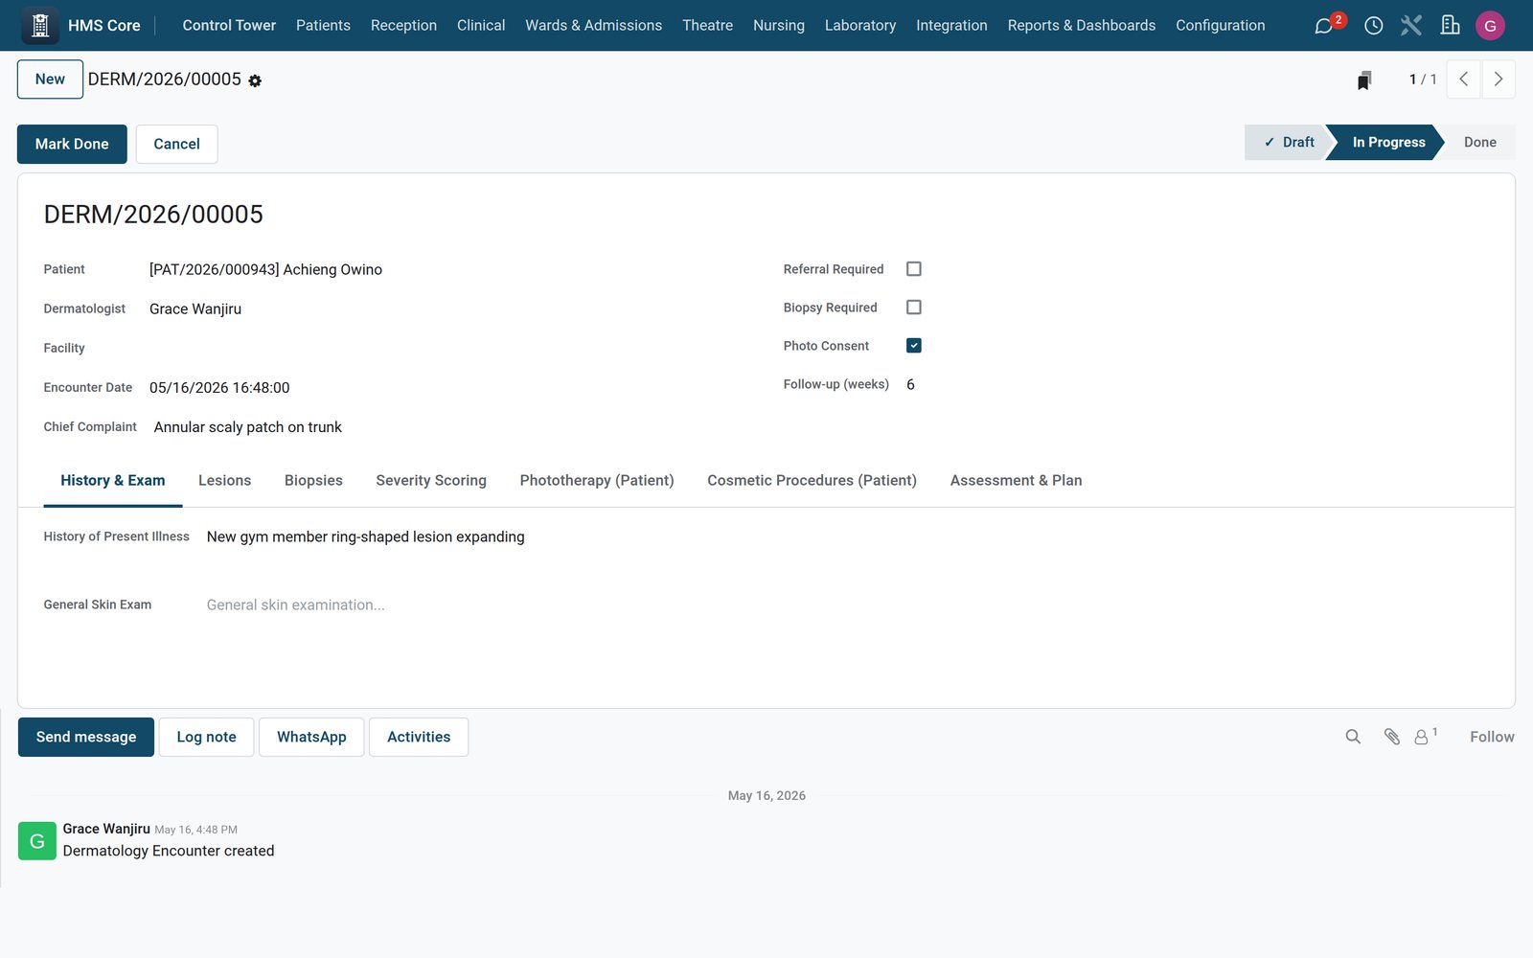Click the New record button
The image size is (1533, 958).
pos(50,80)
